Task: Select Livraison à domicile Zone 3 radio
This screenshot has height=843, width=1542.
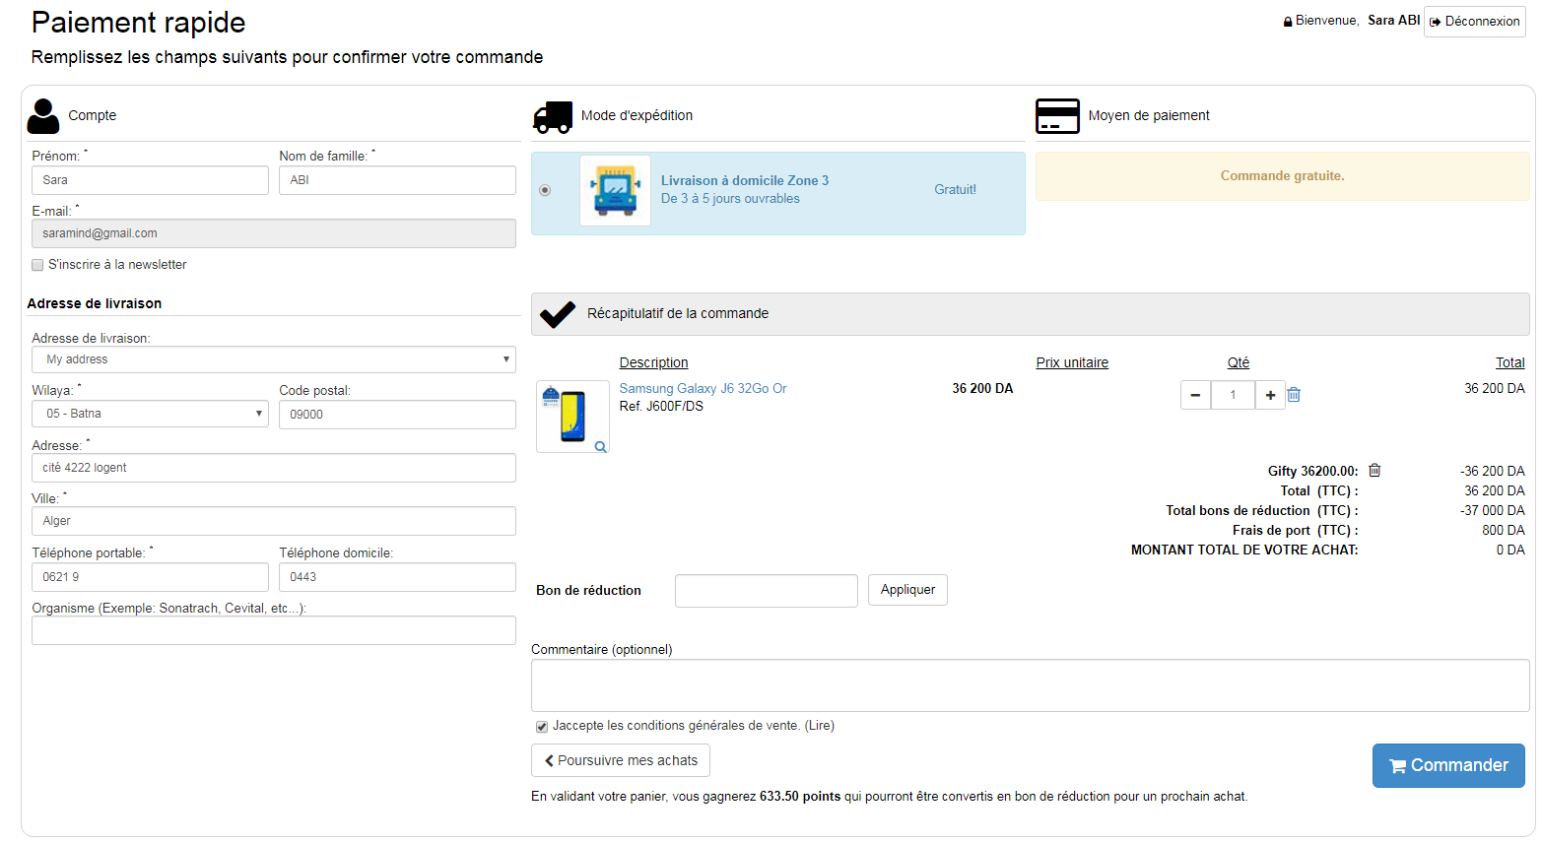Action: point(545,190)
